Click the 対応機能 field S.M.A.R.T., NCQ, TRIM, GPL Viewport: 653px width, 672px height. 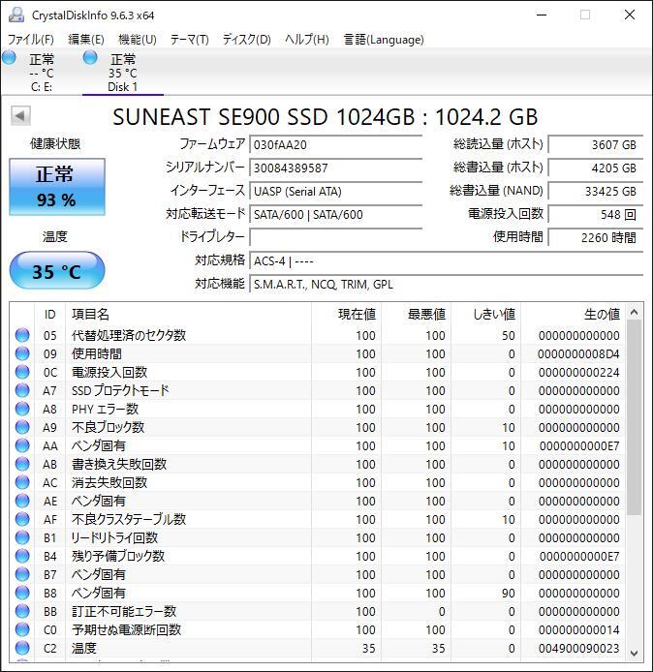446,284
